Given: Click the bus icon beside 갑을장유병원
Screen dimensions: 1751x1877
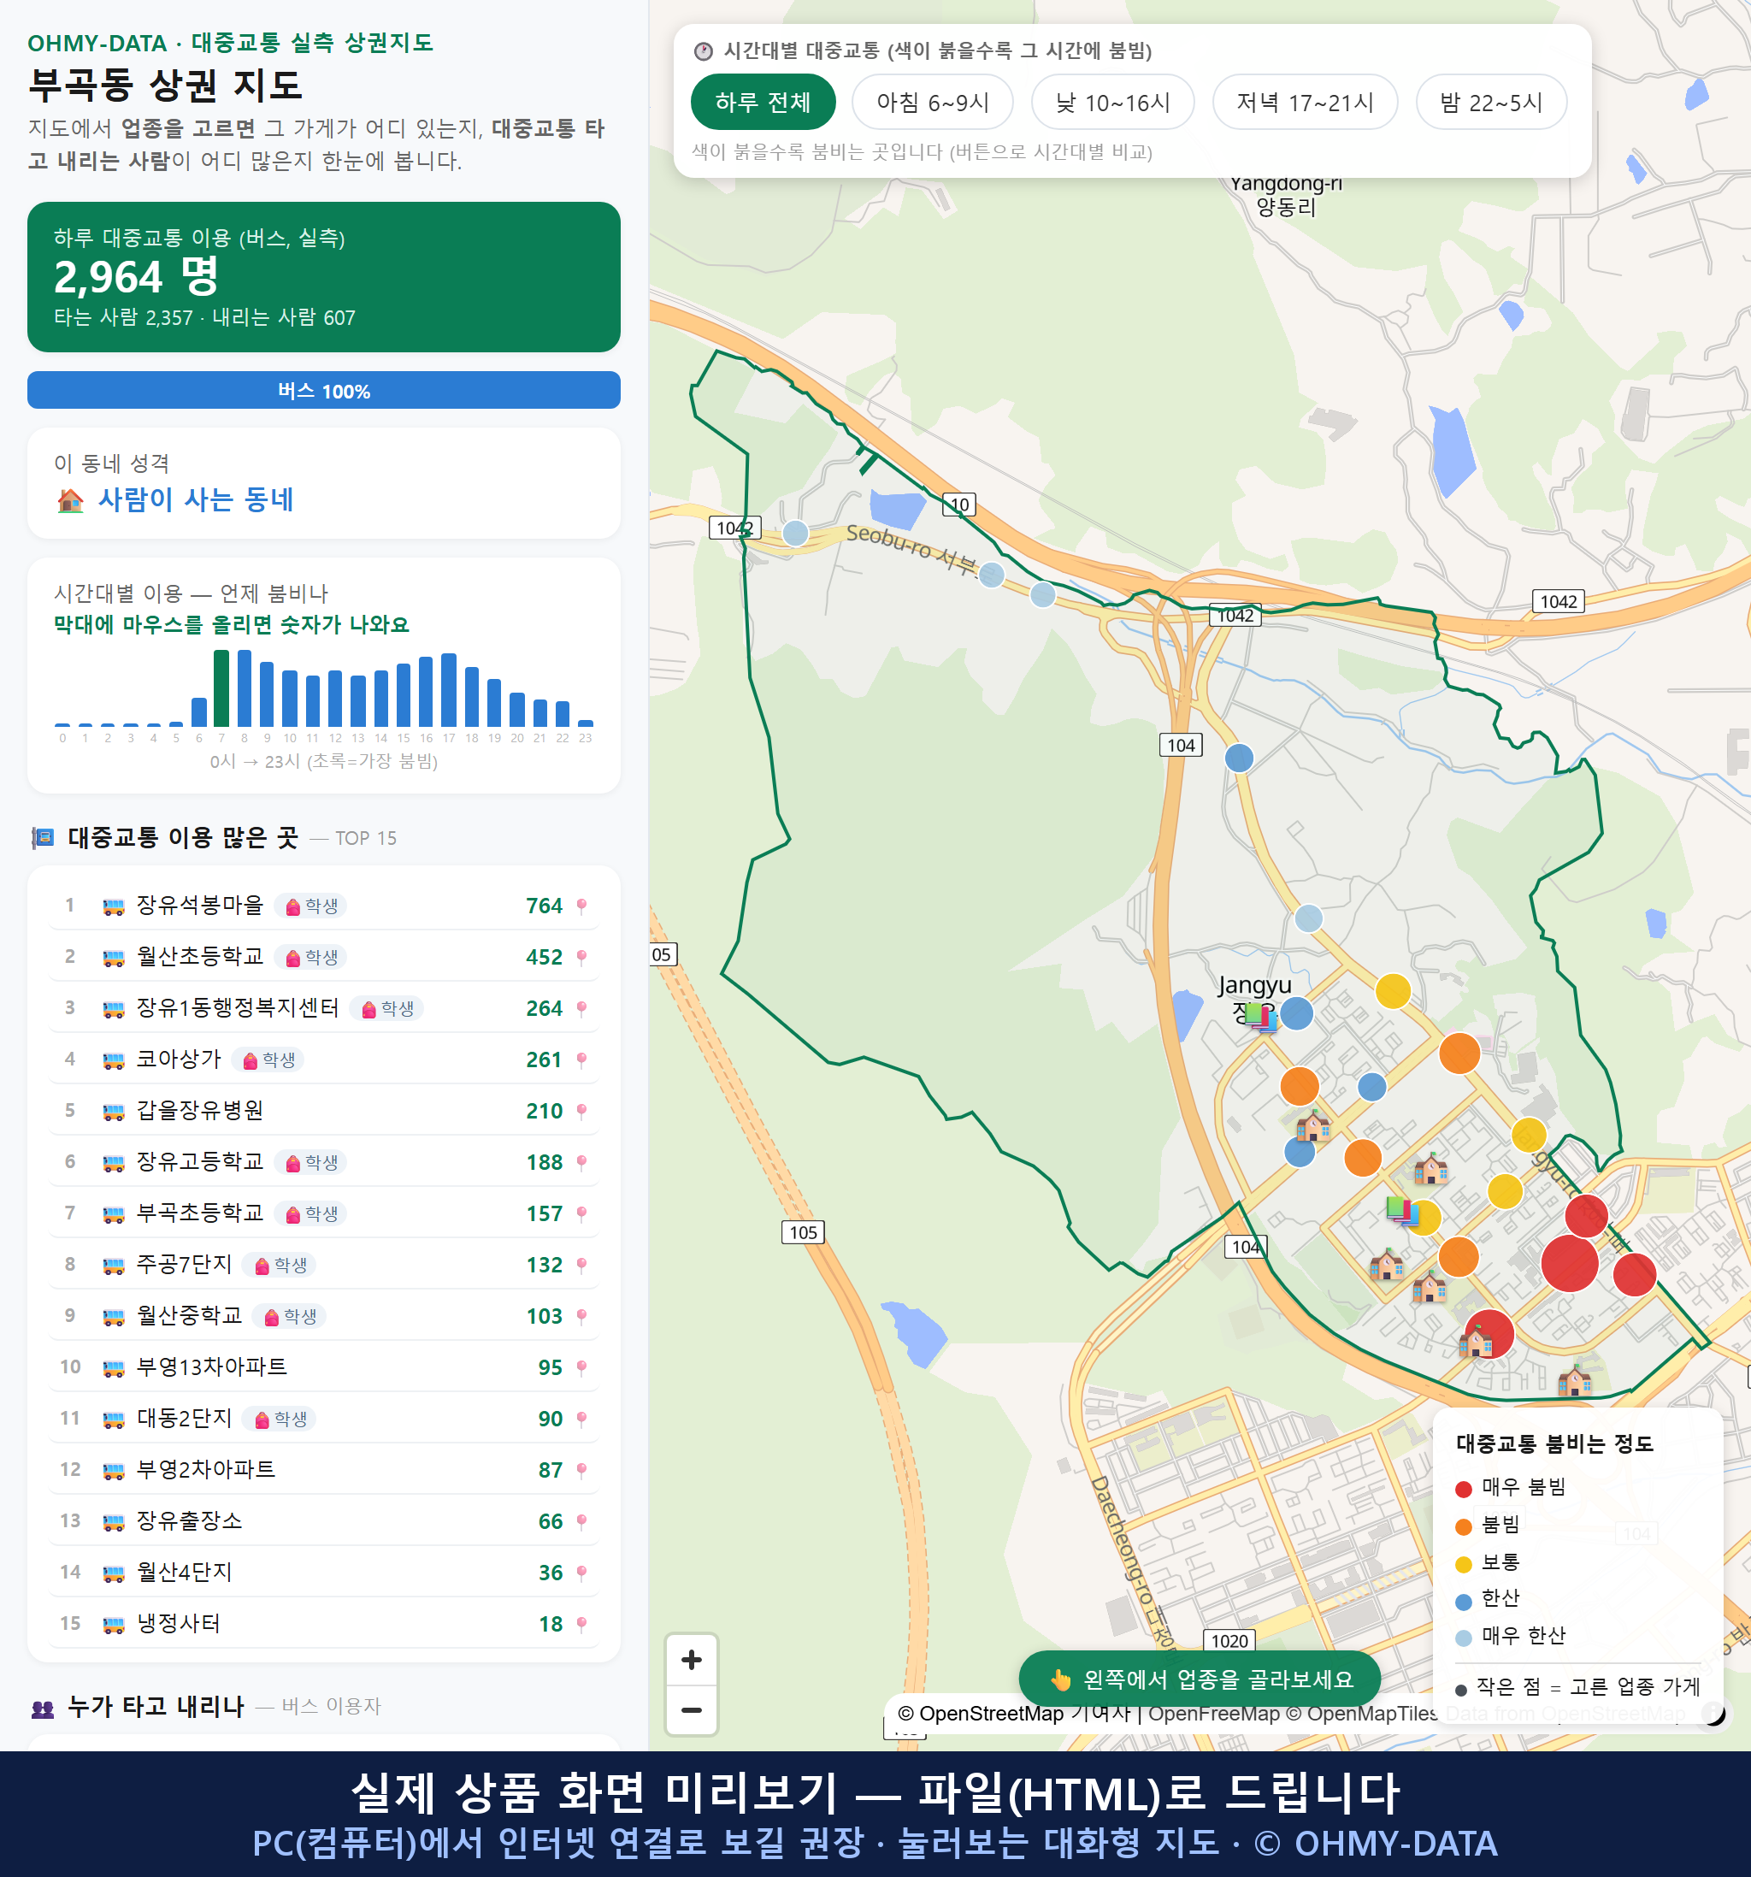Looking at the screenshot, I should [x=113, y=1112].
